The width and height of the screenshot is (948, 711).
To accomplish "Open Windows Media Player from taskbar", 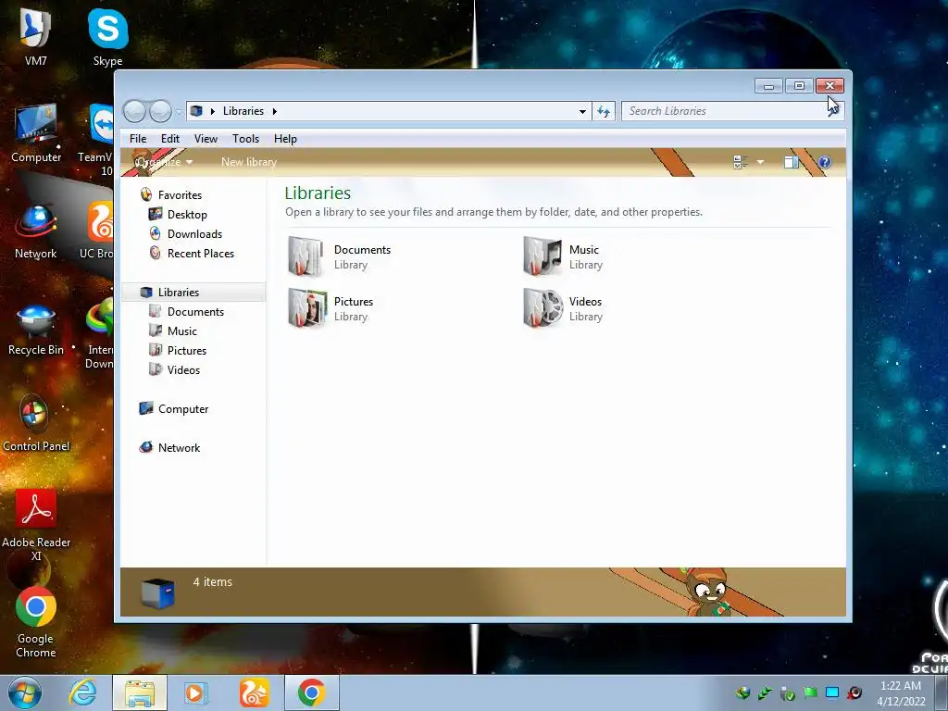I will tap(194, 692).
